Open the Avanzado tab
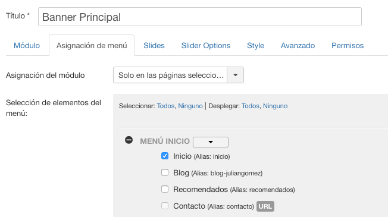This screenshot has width=388, height=217. tap(298, 45)
